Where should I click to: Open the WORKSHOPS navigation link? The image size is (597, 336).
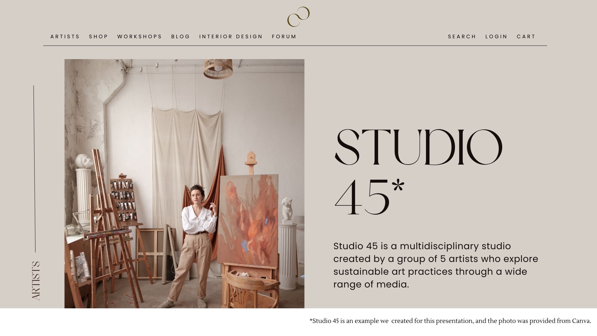139,36
